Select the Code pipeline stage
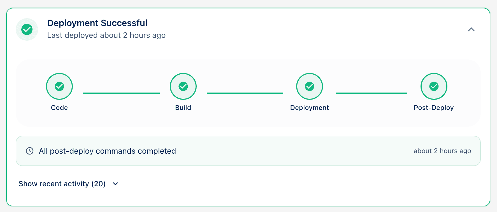Viewport: 497px width, 212px height. coord(59,107)
